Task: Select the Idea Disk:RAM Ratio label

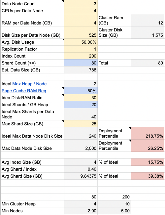Action: [x=22, y=98]
